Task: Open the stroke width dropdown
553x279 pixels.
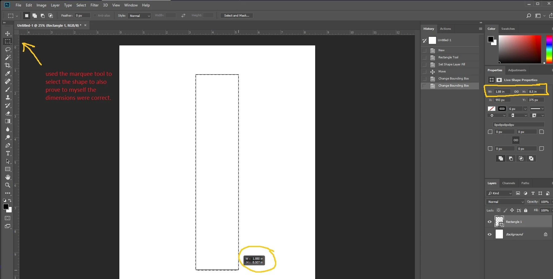Action: tap(525, 109)
